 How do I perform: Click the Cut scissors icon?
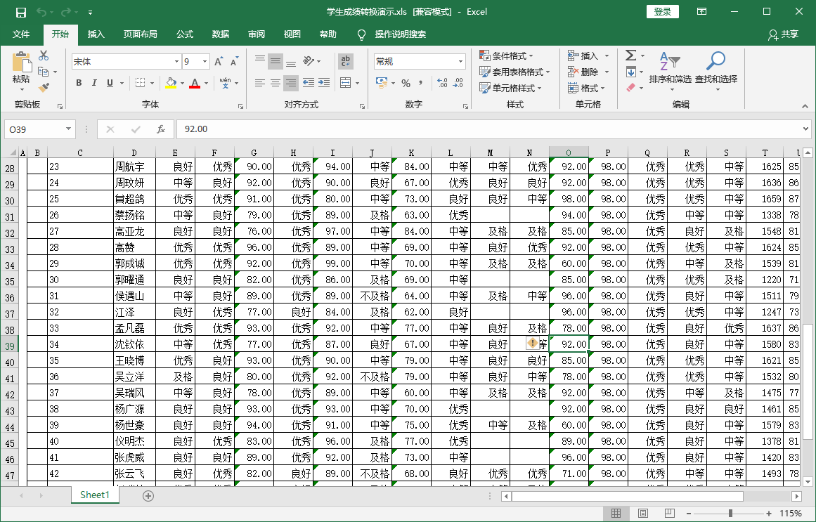point(44,56)
